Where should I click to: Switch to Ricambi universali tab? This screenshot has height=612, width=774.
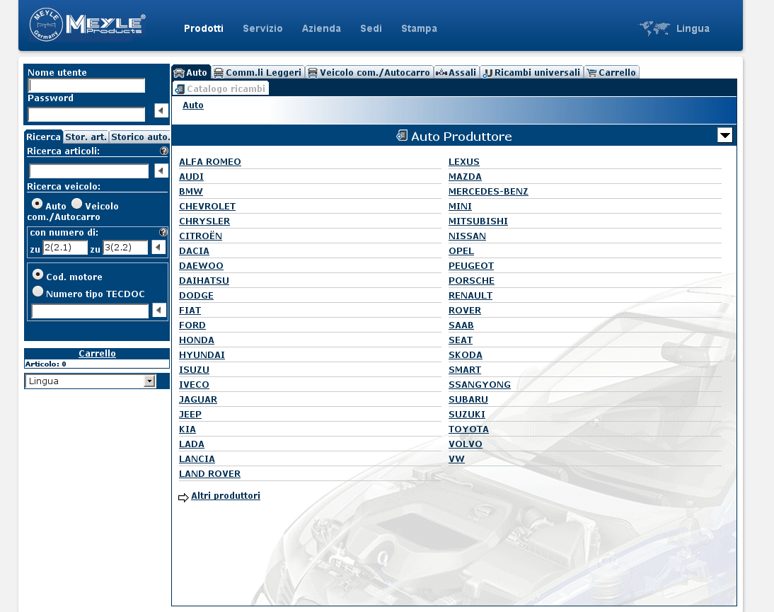pos(531,72)
